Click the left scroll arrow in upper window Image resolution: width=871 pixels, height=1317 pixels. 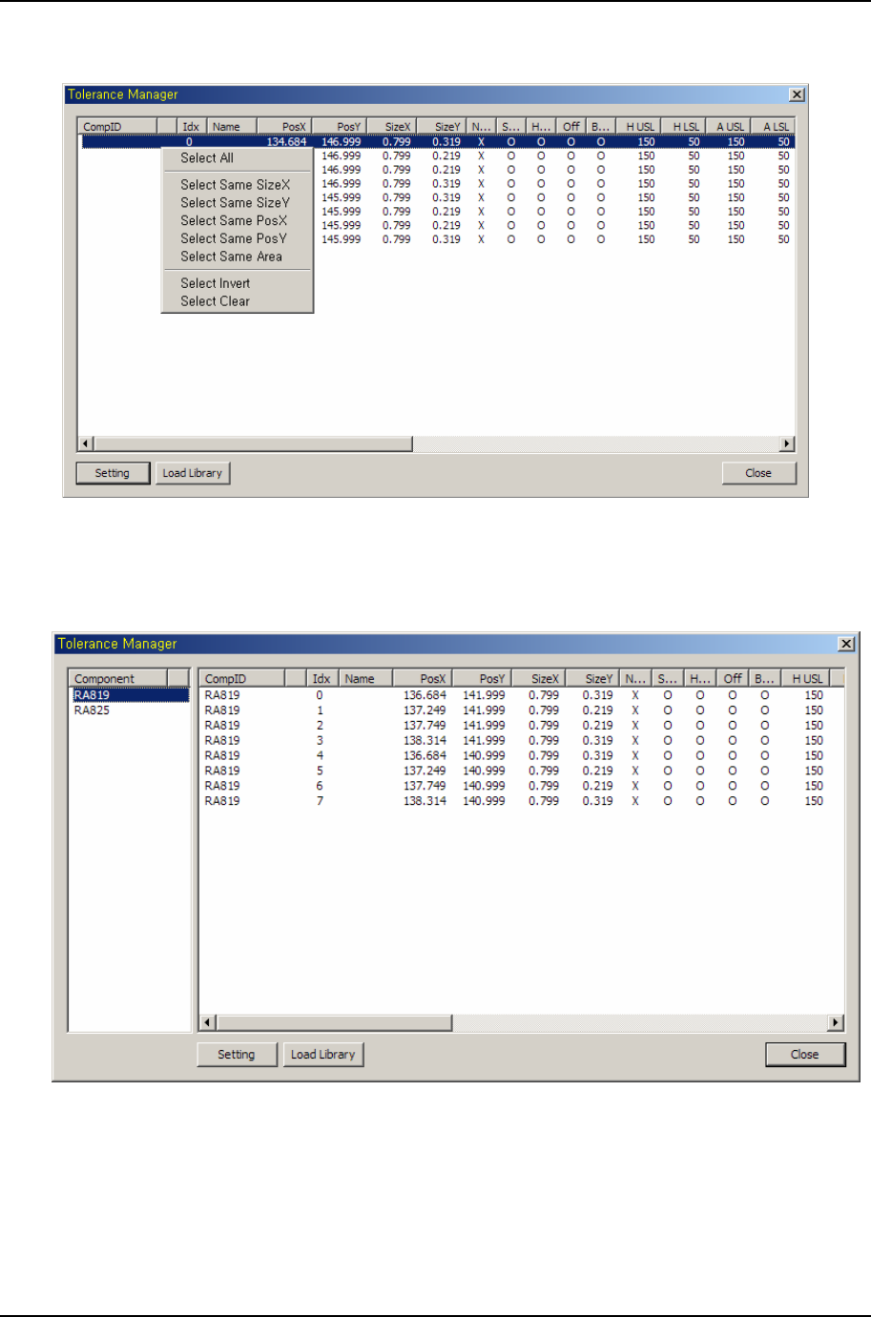[86, 443]
